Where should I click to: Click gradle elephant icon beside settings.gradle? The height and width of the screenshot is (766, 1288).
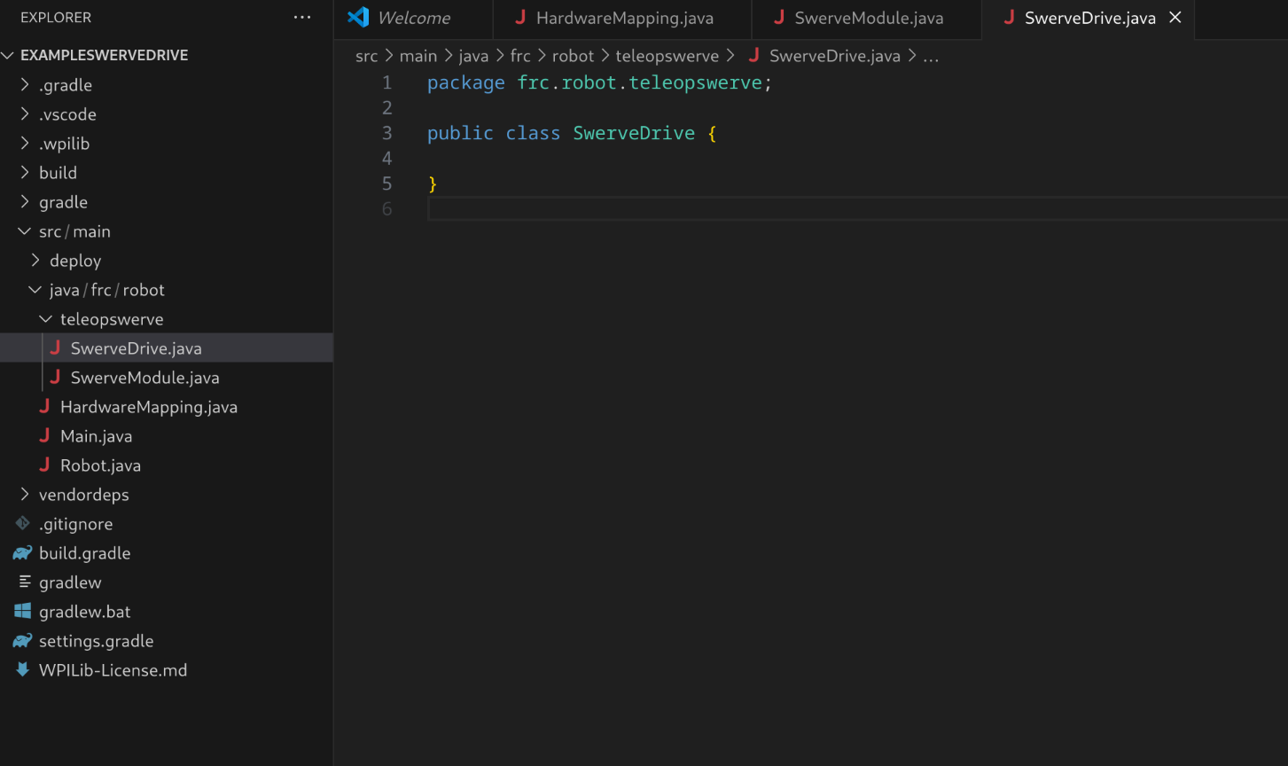point(23,641)
